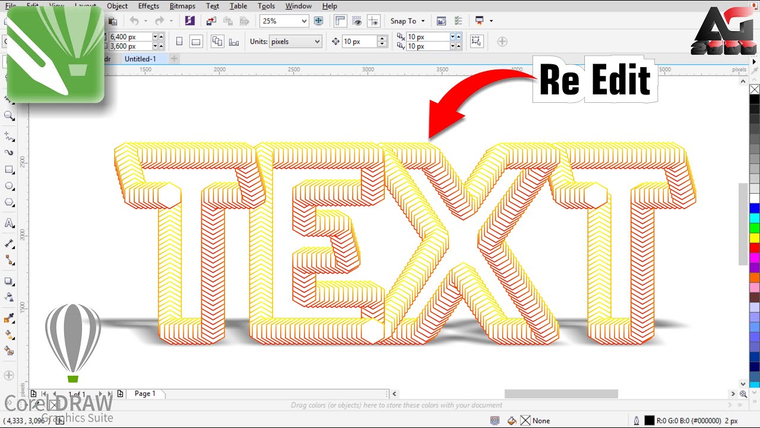Select the Drop Shadow tool

9,281
